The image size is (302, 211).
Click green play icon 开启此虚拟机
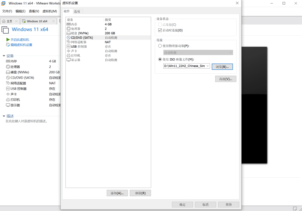point(8,40)
